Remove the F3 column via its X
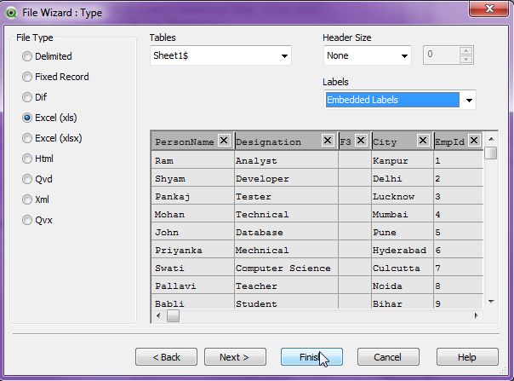514x381 pixels. (361, 141)
